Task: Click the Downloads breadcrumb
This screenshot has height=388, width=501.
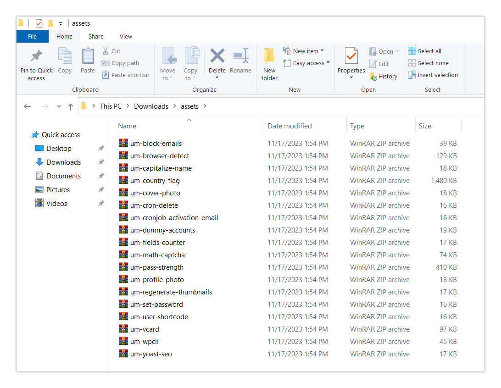Action: point(151,106)
